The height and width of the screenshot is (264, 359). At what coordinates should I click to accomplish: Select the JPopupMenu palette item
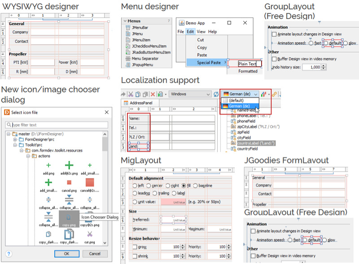(139, 65)
